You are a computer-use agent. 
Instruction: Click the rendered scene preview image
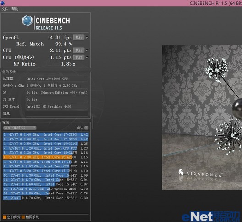[x=202, y=117]
